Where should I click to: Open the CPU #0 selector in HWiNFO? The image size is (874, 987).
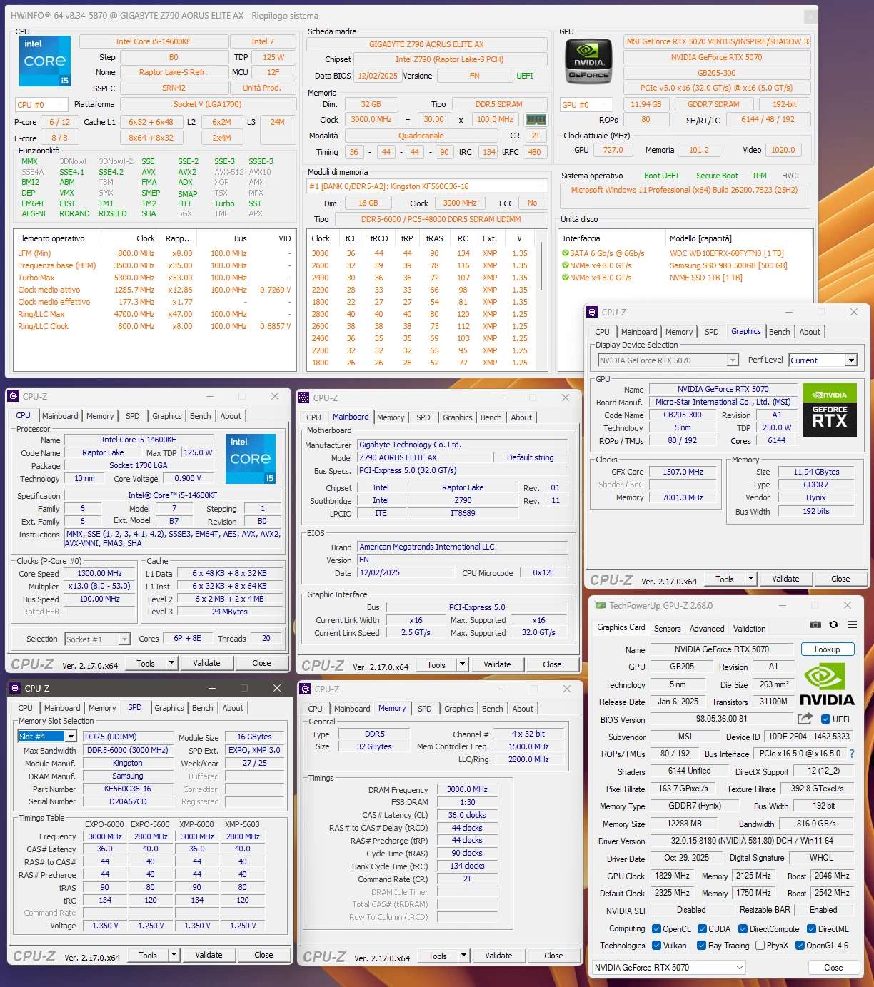(x=42, y=105)
